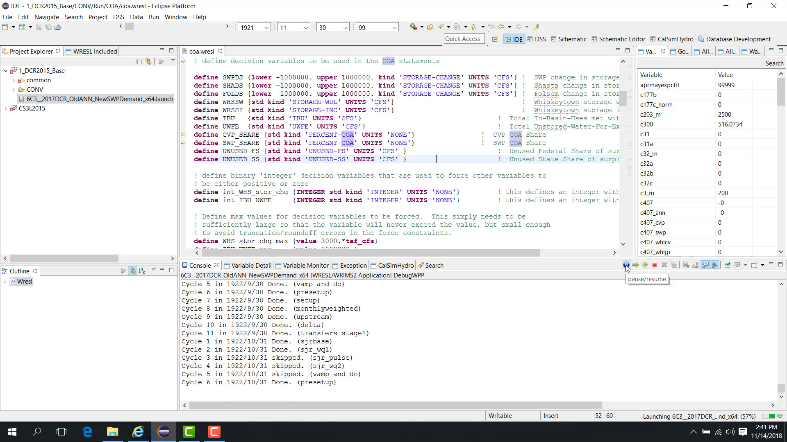Open the back-navigation history dropdown arrow

pyautogui.click(x=510, y=27)
